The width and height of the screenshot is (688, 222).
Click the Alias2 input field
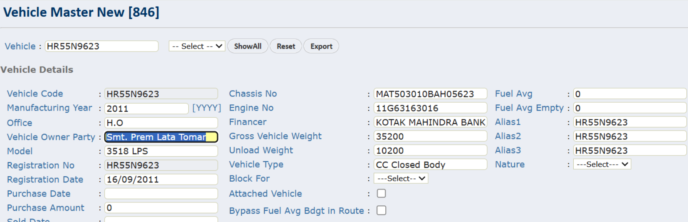point(629,136)
